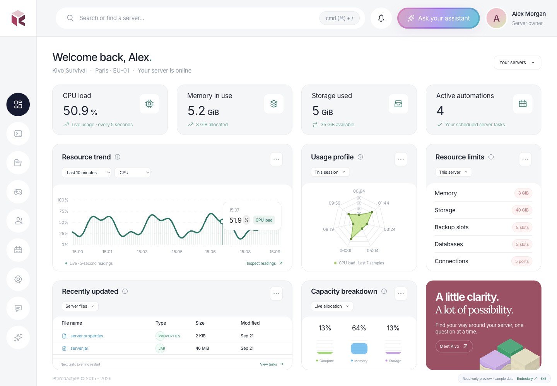Focus the Search or find a server field
The width and height of the screenshot is (557, 386).
pyautogui.click(x=210, y=18)
